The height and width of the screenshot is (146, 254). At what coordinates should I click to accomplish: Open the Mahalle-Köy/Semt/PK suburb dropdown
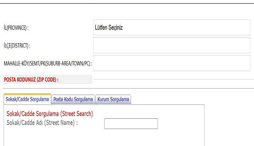[x=172, y=63]
